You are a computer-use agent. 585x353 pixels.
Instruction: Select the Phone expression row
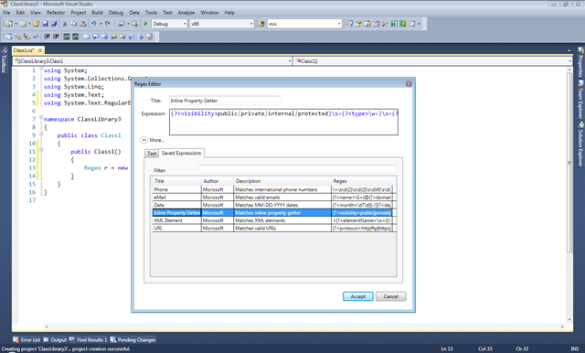coord(274,189)
